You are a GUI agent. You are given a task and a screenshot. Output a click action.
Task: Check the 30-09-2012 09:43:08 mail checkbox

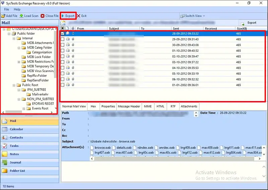63,45
